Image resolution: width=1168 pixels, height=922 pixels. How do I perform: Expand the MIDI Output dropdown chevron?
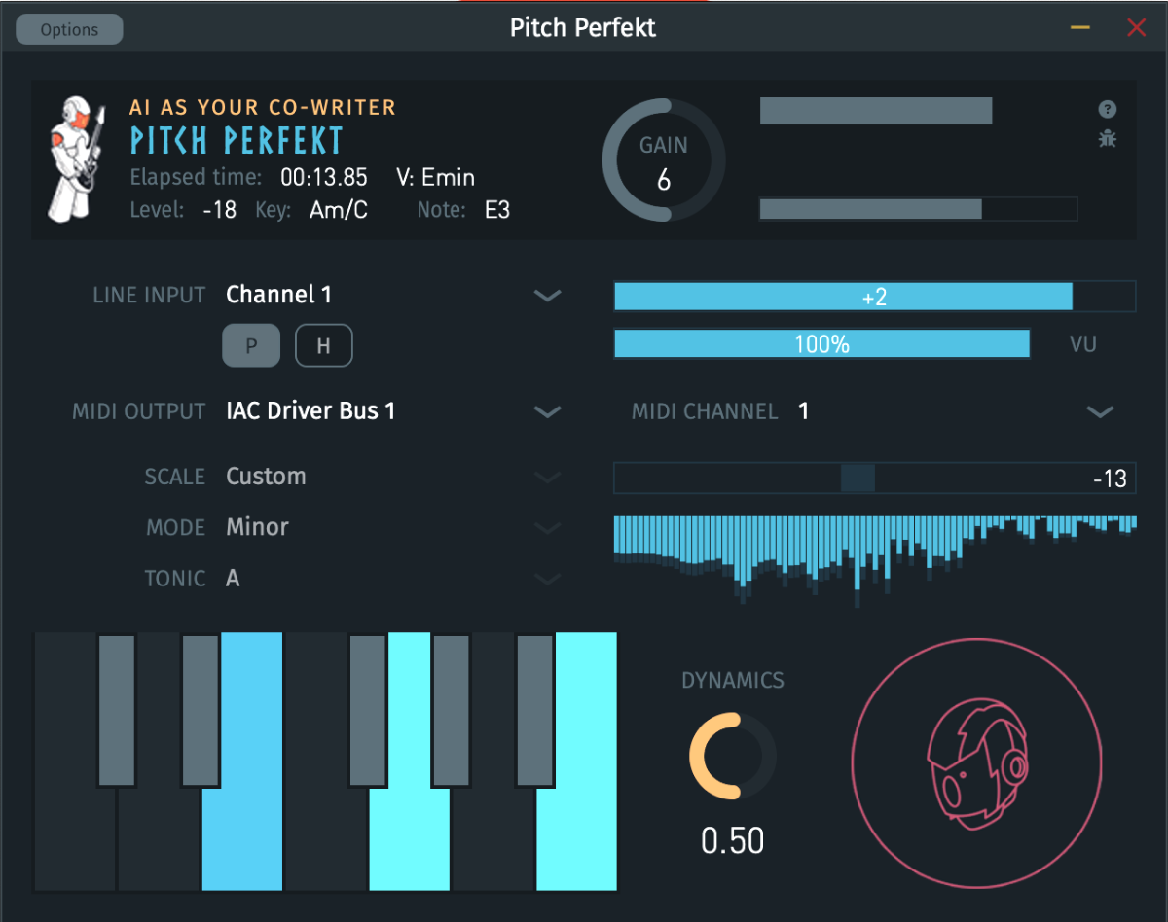tap(548, 412)
